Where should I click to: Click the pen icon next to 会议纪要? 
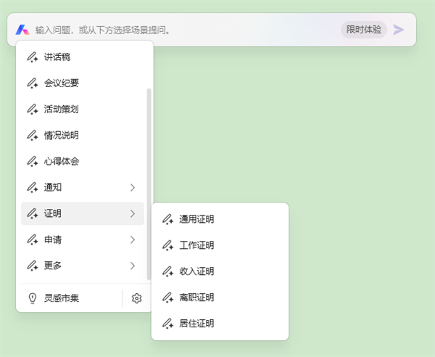pyautogui.click(x=32, y=83)
